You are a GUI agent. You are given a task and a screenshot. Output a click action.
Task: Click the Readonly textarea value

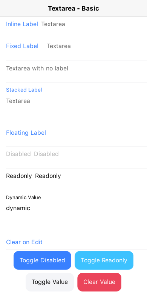click(x=48, y=176)
